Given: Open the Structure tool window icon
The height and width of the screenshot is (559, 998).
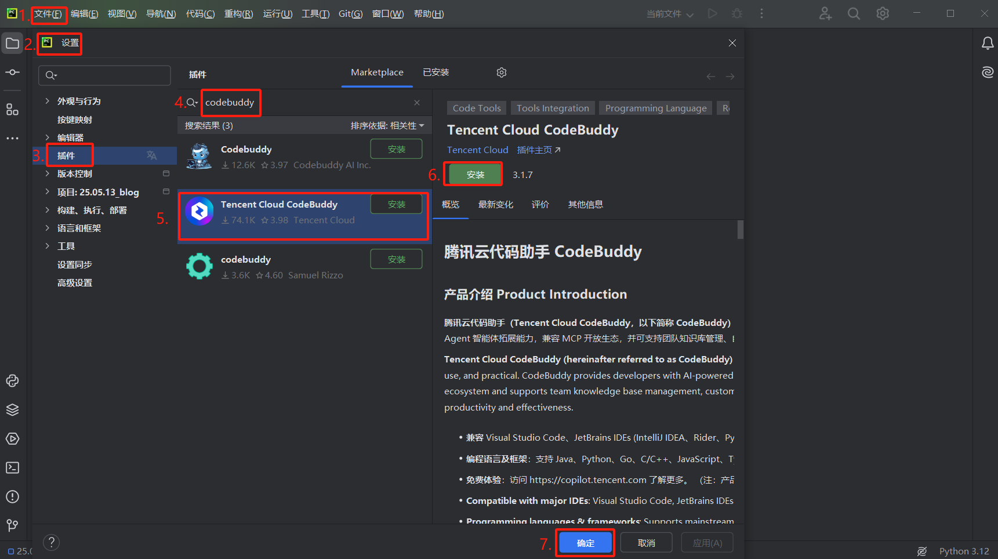Looking at the screenshot, I should 12,110.
